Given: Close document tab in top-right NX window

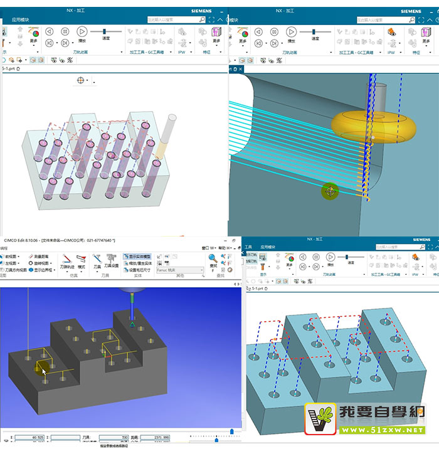Looking at the screenshot, I should coord(241,69).
